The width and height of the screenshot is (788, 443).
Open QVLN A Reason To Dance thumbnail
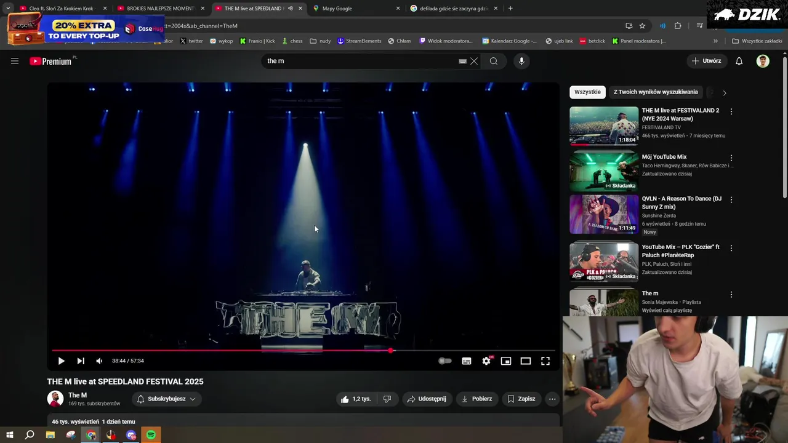click(x=604, y=214)
